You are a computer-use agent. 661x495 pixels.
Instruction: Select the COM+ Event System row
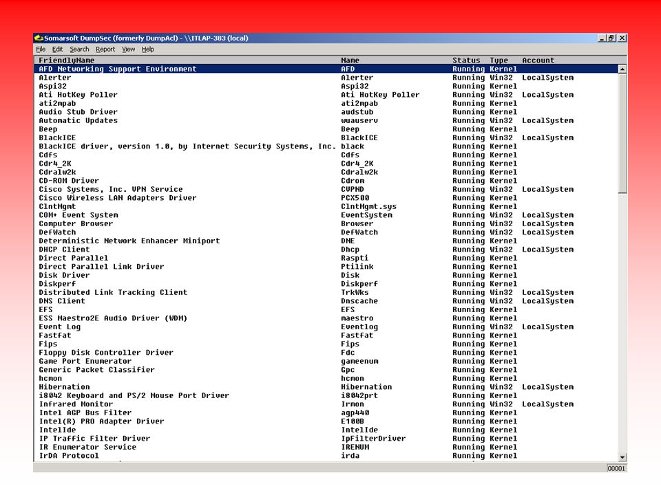326,215
